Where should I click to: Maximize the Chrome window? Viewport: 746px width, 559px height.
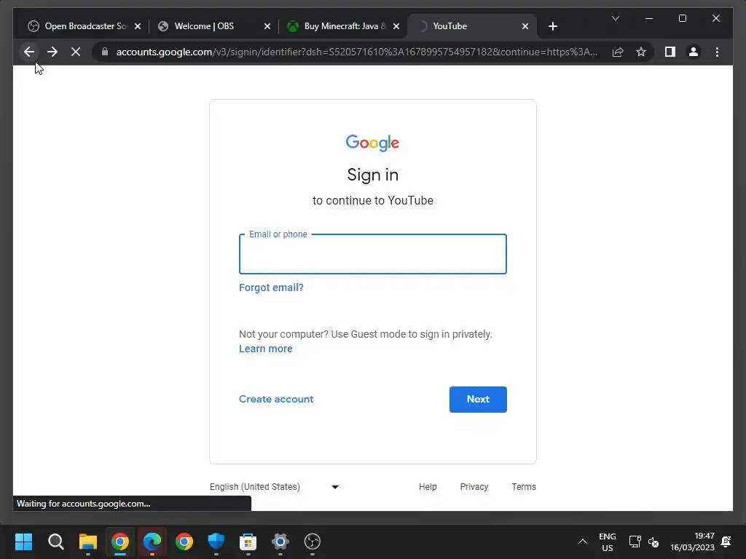click(x=682, y=18)
